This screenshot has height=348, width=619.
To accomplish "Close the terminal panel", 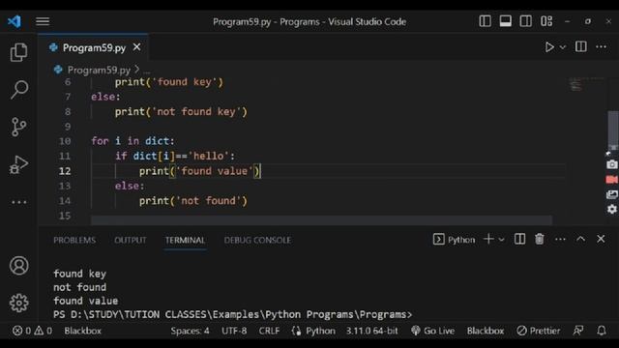I will pos(601,239).
